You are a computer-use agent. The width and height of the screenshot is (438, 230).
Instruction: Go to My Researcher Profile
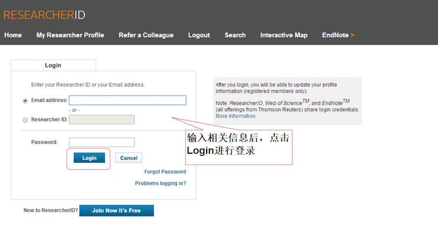click(x=70, y=35)
